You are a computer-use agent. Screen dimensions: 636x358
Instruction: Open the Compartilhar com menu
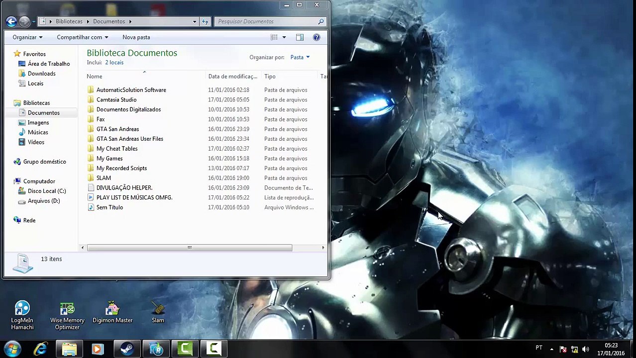coord(82,37)
